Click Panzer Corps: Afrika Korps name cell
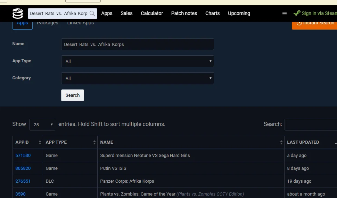 (x=191, y=181)
